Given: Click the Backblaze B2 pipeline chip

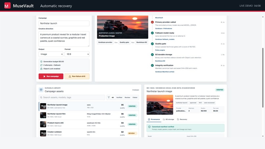Looking at the screenshot, I should [142, 42].
